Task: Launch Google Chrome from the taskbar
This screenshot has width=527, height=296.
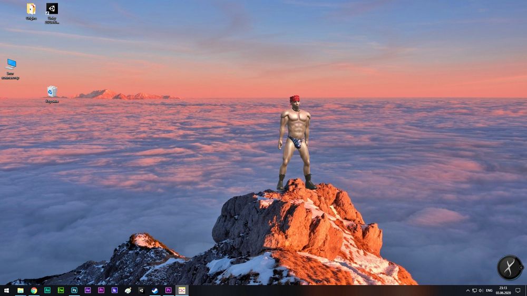Action: 34,290
